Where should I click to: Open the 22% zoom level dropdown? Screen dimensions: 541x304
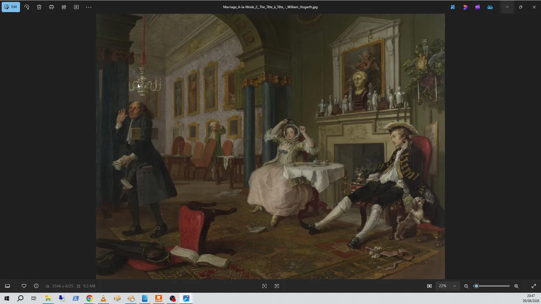(447, 286)
